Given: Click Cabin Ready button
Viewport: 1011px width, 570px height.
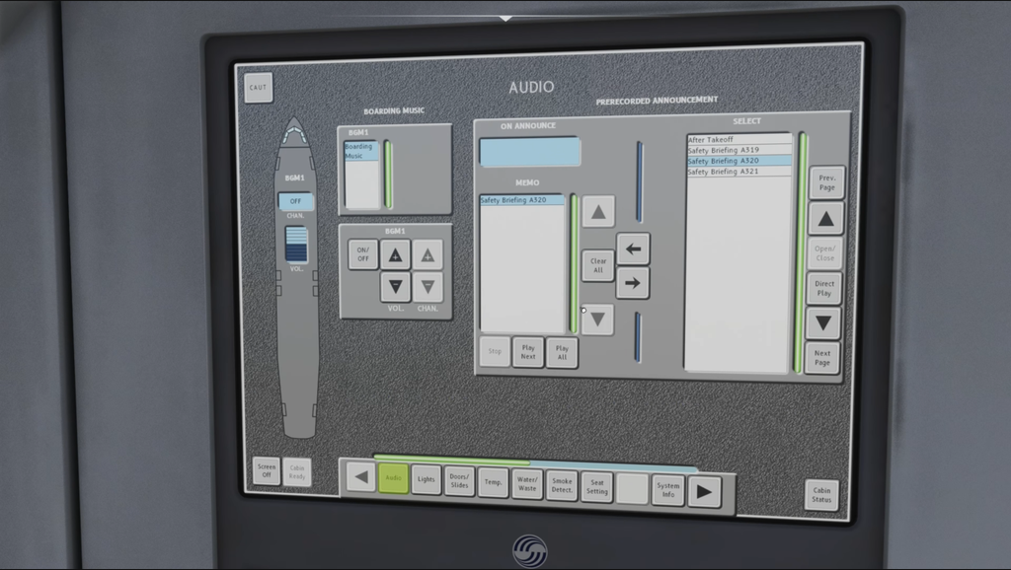Looking at the screenshot, I should tap(296, 472).
